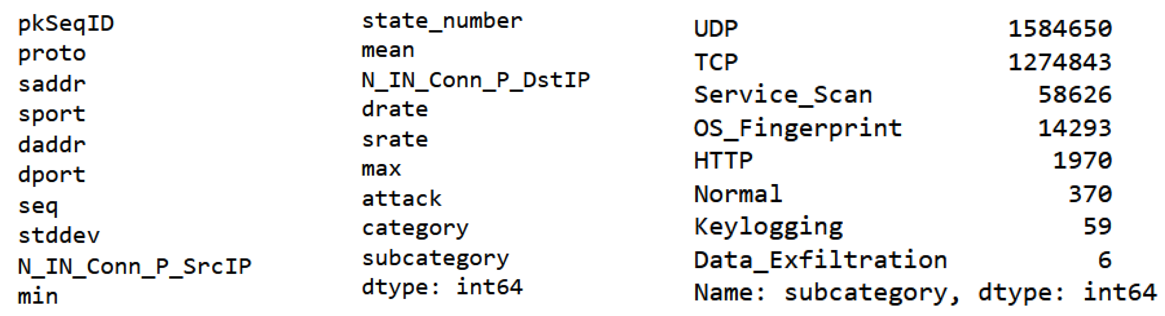Click the UDP subcategory label

tap(716, 29)
